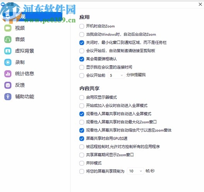Screen dimensions: 204x192
Task: Click the 帧/秒 unit label
Action: point(150,171)
